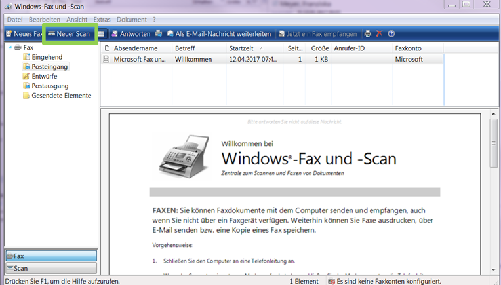
Task: Click the 'FAXEN:' paragraph label
Action: pyautogui.click(x=165, y=210)
